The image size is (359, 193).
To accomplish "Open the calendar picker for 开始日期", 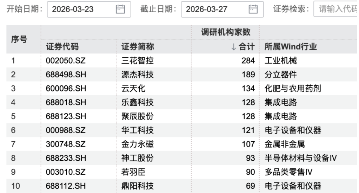I will 120,9.
